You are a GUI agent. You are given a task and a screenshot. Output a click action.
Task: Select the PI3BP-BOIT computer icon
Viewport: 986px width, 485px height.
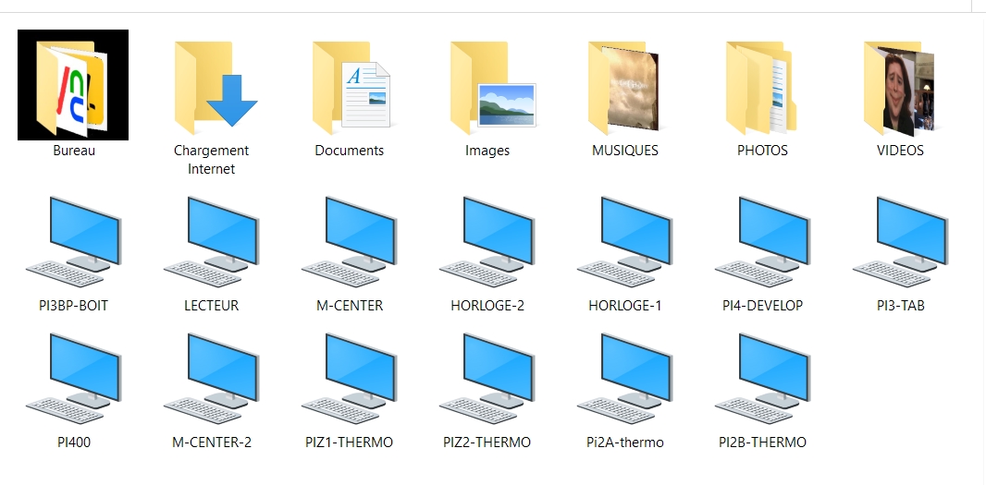(74, 242)
